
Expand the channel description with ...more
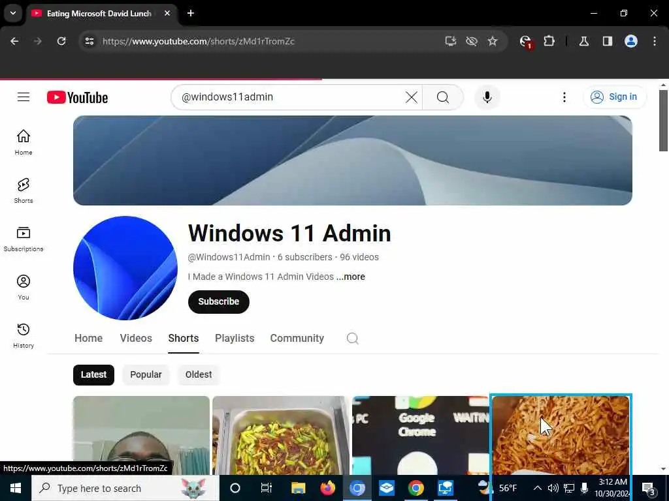[350, 277]
